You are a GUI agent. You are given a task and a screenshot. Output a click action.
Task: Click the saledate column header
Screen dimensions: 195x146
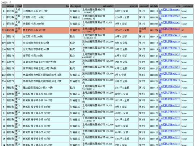[154, 6]
